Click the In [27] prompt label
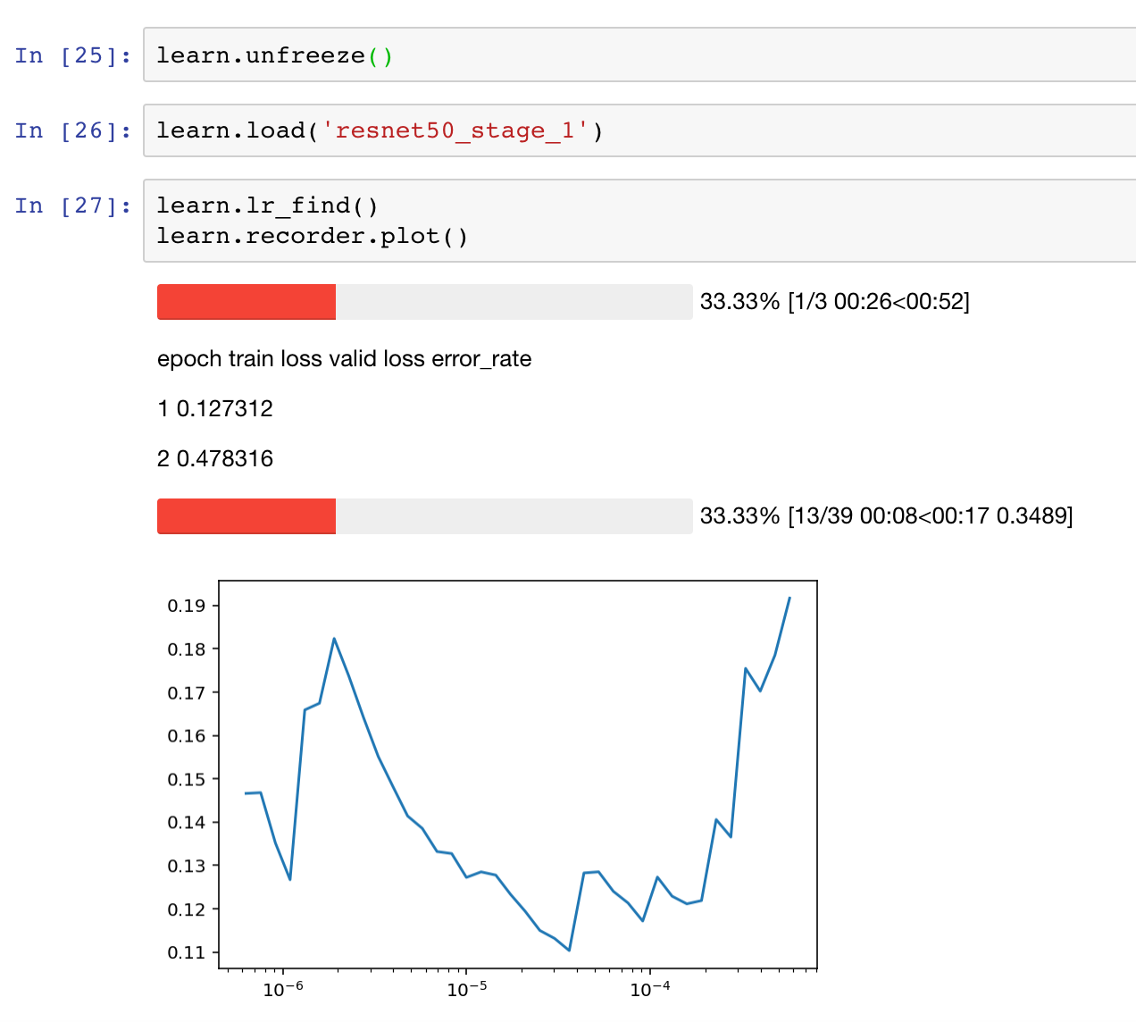 pos(73,205)
